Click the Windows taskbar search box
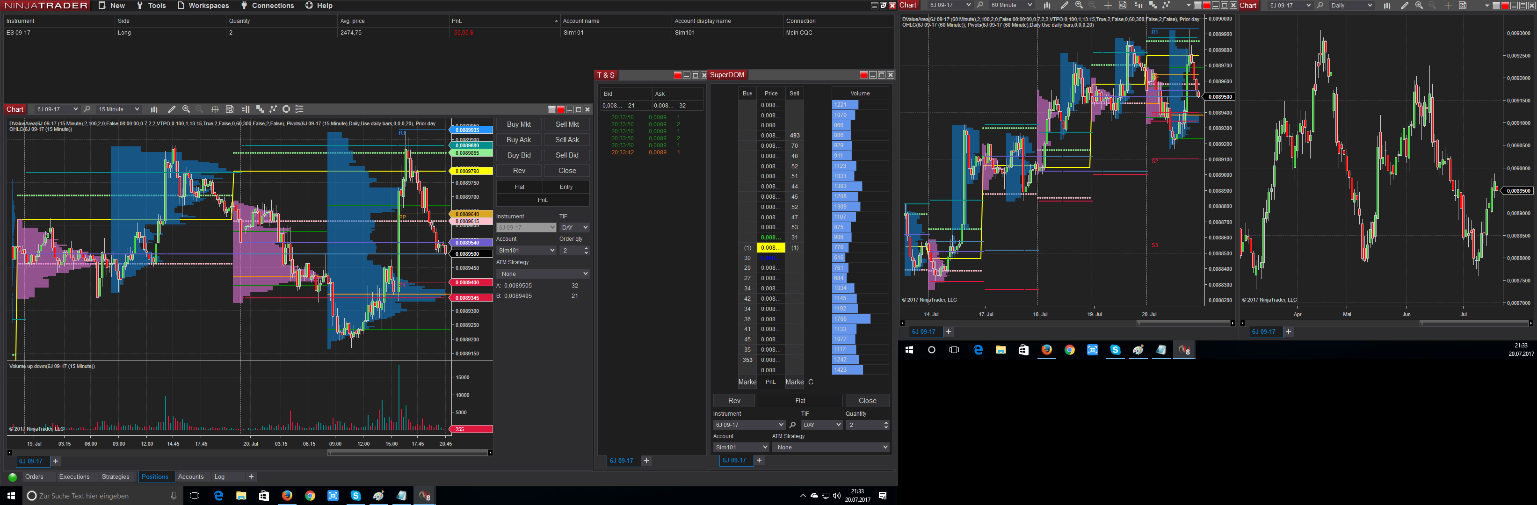 tap(102, 496)
